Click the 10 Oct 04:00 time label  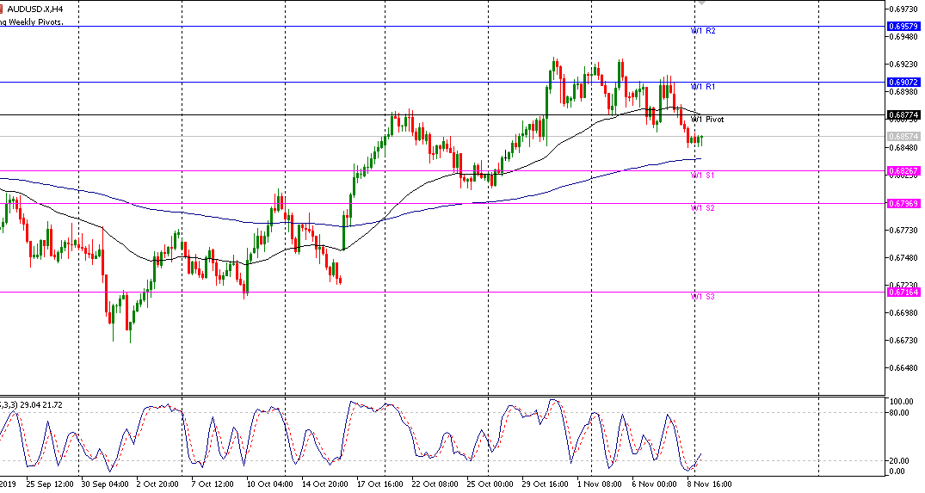click(269, 484)
